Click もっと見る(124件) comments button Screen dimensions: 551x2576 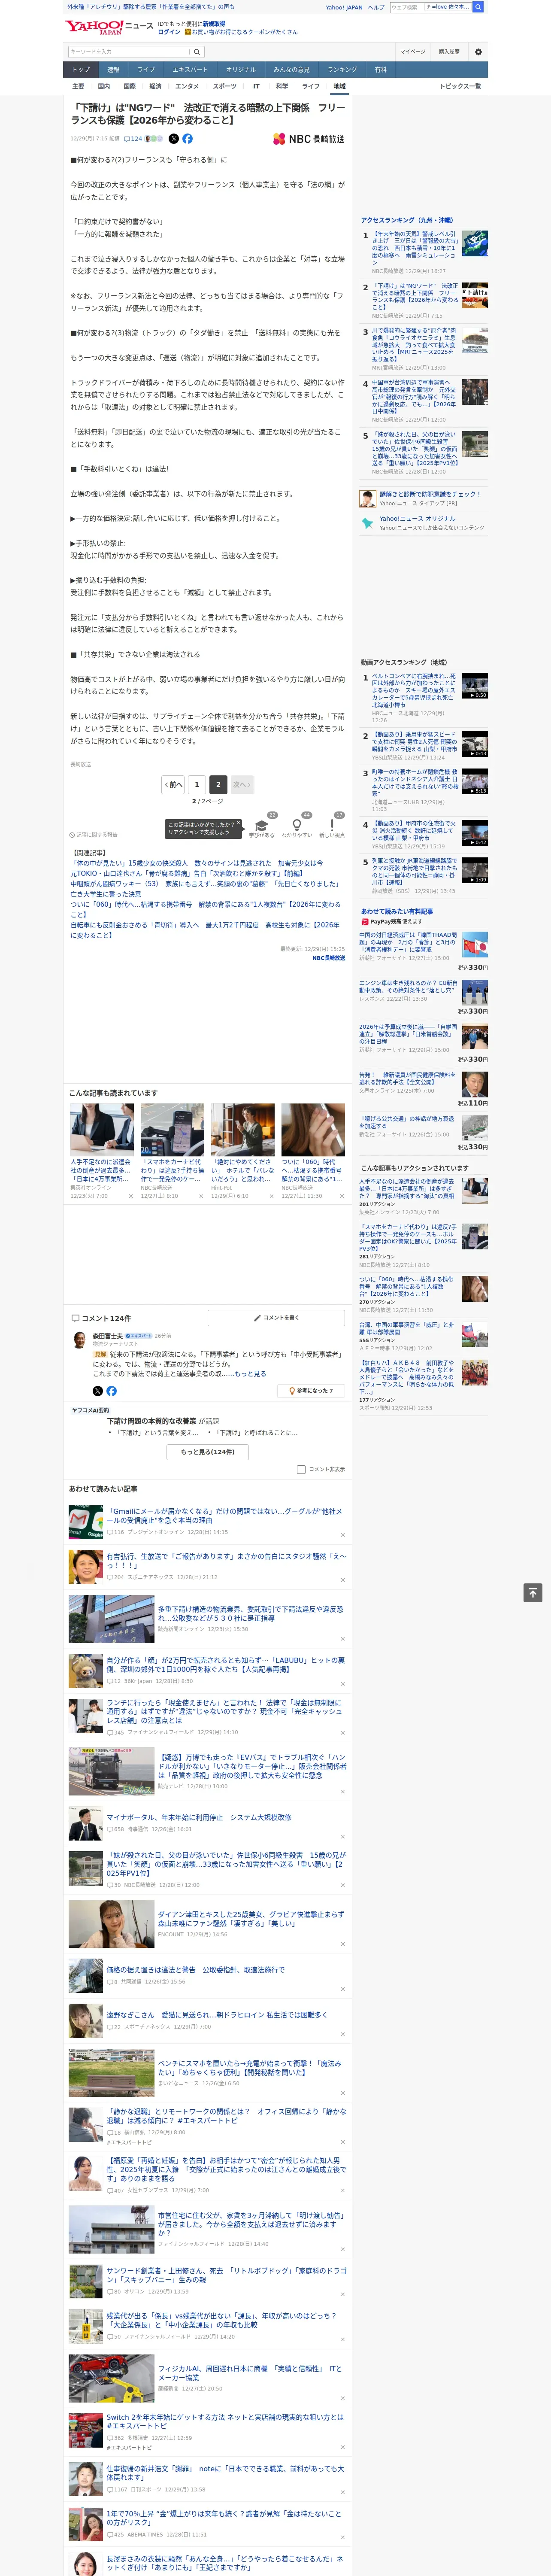[x=208, y=1451]
